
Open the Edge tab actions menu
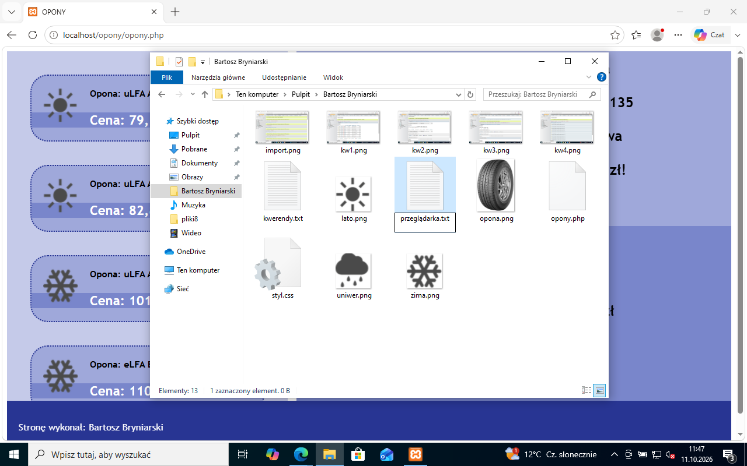click(12, 12)
